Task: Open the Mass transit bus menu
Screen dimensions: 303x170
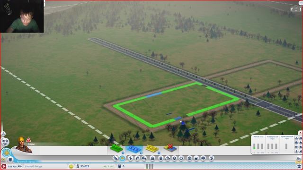Action: (x=196, y=158)
